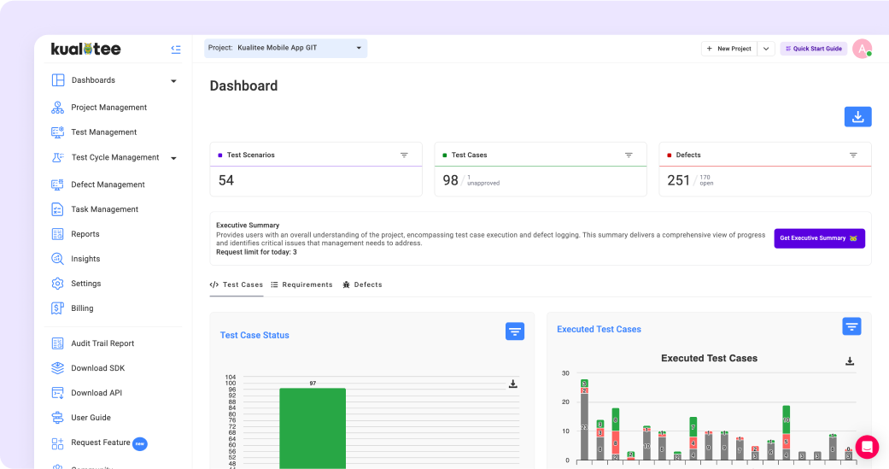Open the Request Feature link
Viewport: 889px width, 469px height.
pyautogui.click(x=101, y=443)
